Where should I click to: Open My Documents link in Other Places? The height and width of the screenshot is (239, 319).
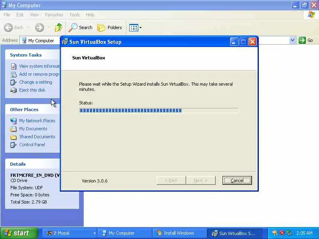[x=33, y=129]
